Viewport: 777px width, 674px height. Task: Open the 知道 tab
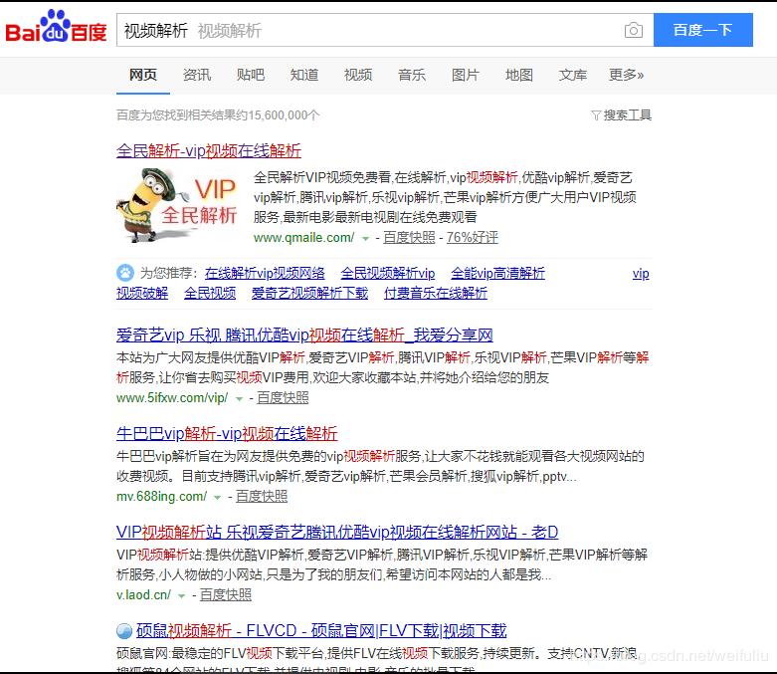tap(304, 75)
